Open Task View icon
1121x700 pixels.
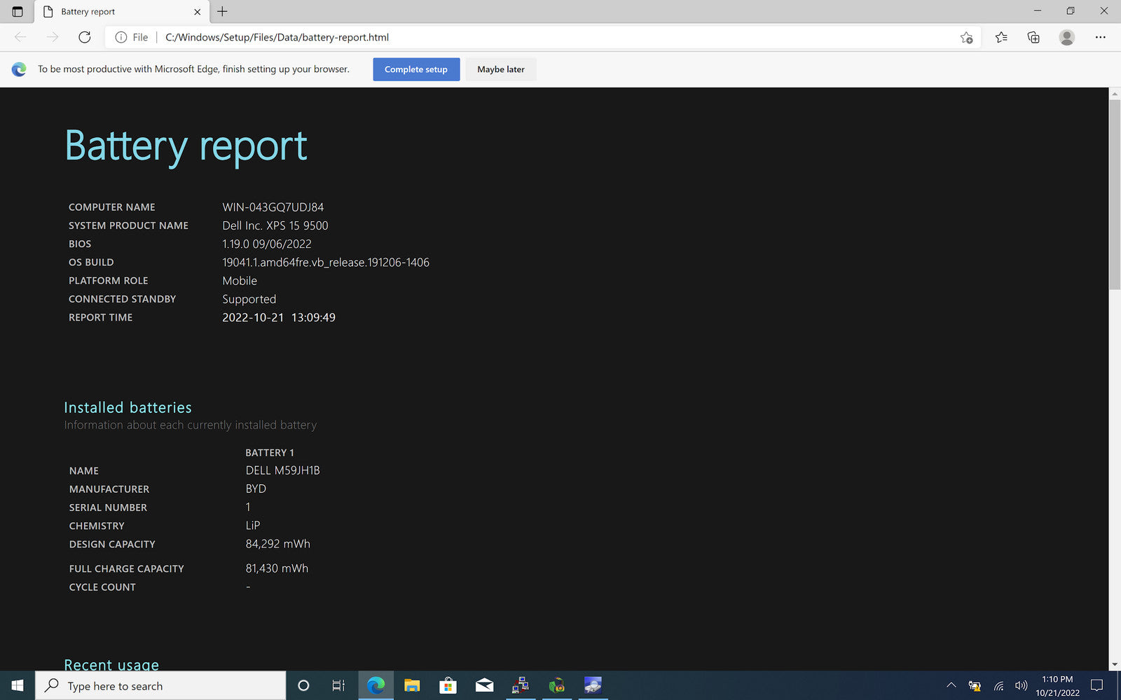pyautogui.click(x=338, y=685)
